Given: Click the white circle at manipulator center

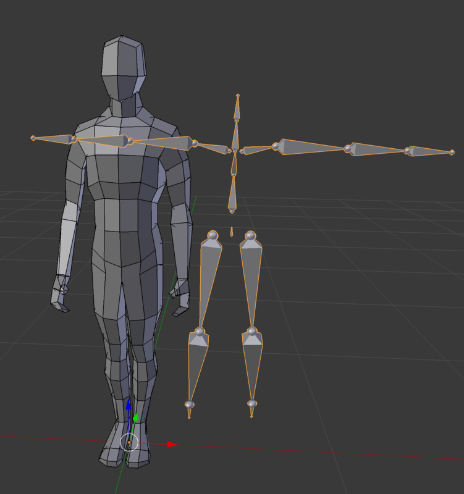Looking at the screenshot, I should [x=129, y=442].
